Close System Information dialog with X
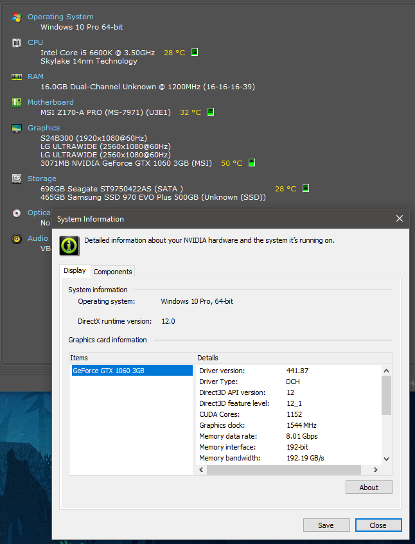415x544 pixels. point(400,218)
